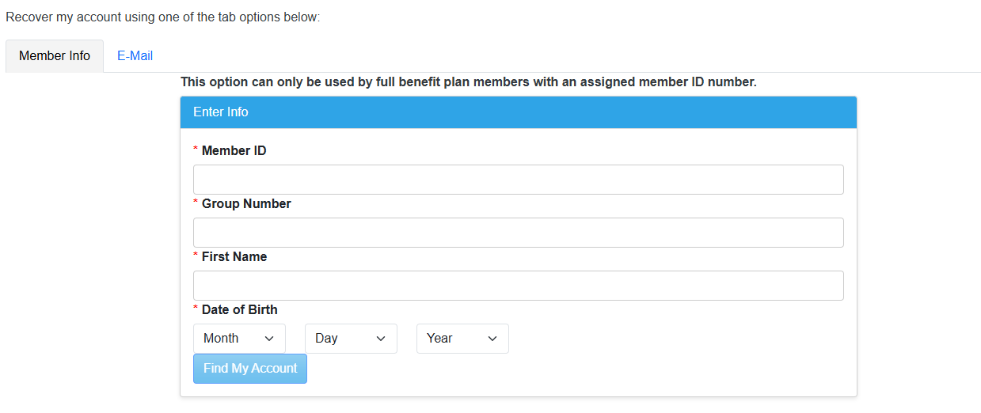Screen dimensions: 981x413
Task: Click the chevron arrow in Day selector
Action: tap(381, 339)
